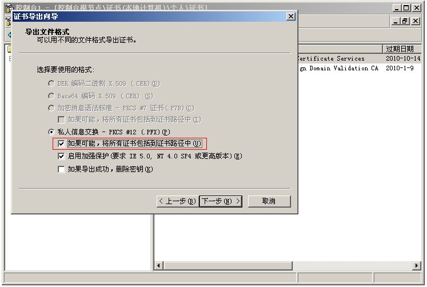Click the horizontal scrollbar right arrow

pos(417,265)
